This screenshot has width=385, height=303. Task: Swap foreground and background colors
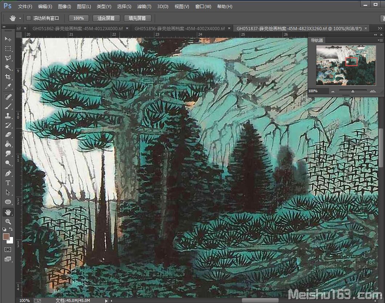point(11,229)
